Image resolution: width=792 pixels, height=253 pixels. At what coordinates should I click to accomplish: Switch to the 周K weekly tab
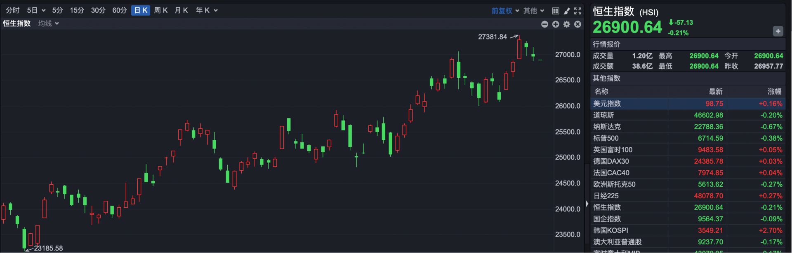(160, 10)
